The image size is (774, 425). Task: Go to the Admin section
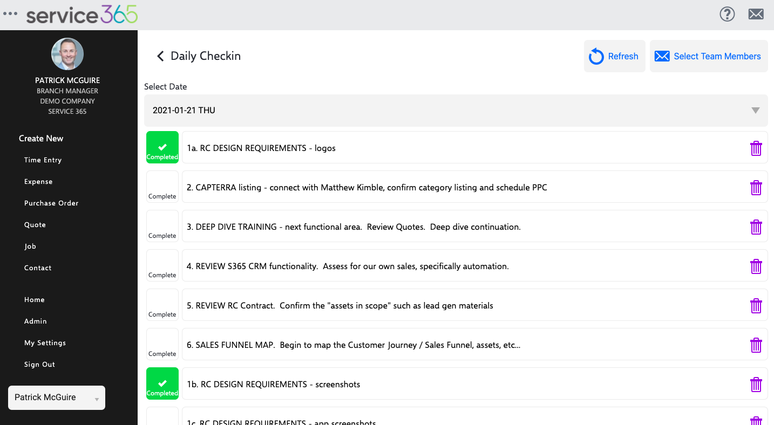35,321
